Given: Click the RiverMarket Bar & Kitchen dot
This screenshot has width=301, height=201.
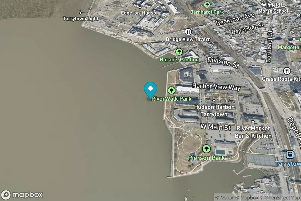Looking at the screenshot, I should tap(253, 122).
